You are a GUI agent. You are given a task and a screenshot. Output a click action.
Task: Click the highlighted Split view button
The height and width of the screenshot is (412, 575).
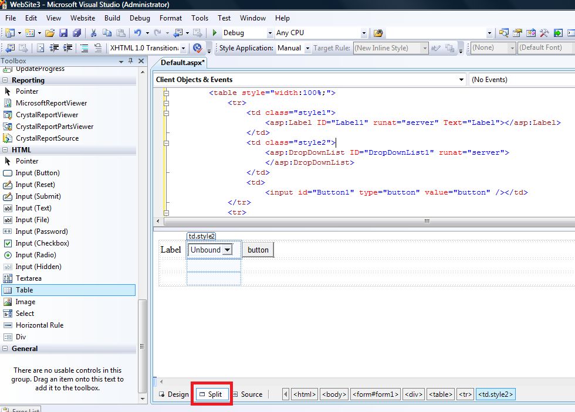[212, 394]
